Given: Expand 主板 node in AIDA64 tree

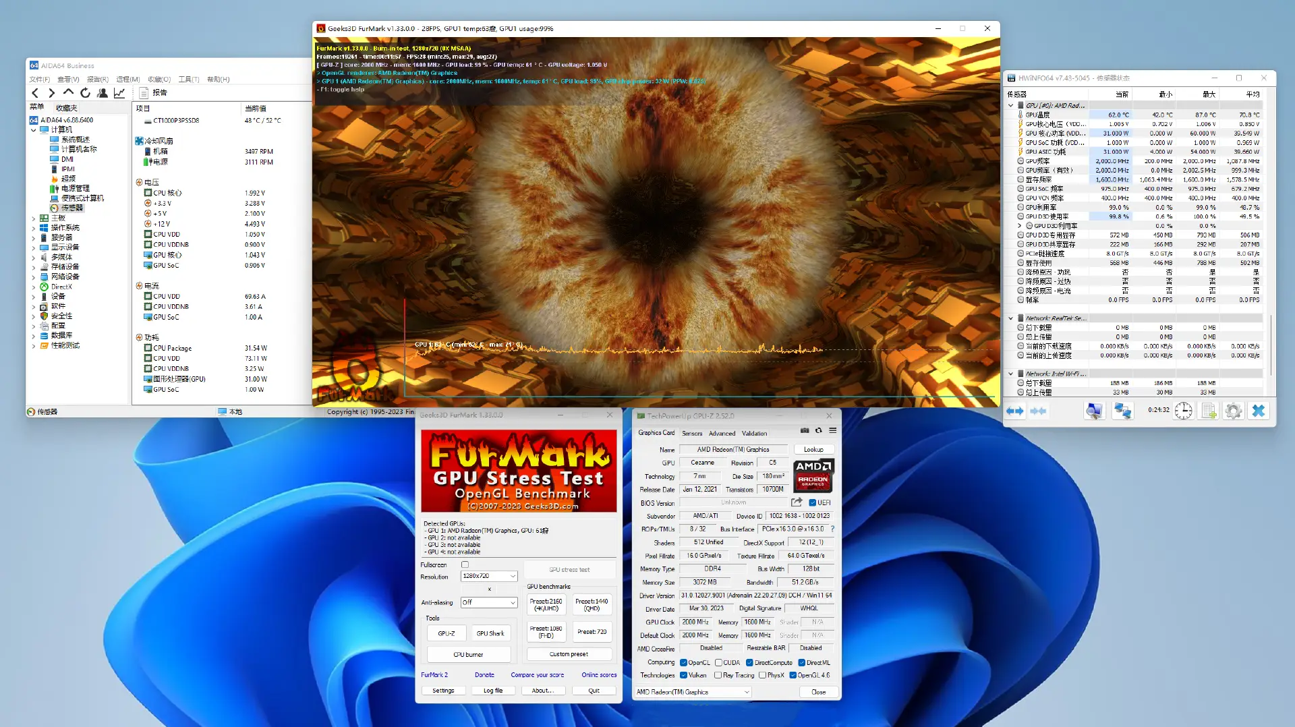Looking at the screenshot, I should click(x=34, y=218).
